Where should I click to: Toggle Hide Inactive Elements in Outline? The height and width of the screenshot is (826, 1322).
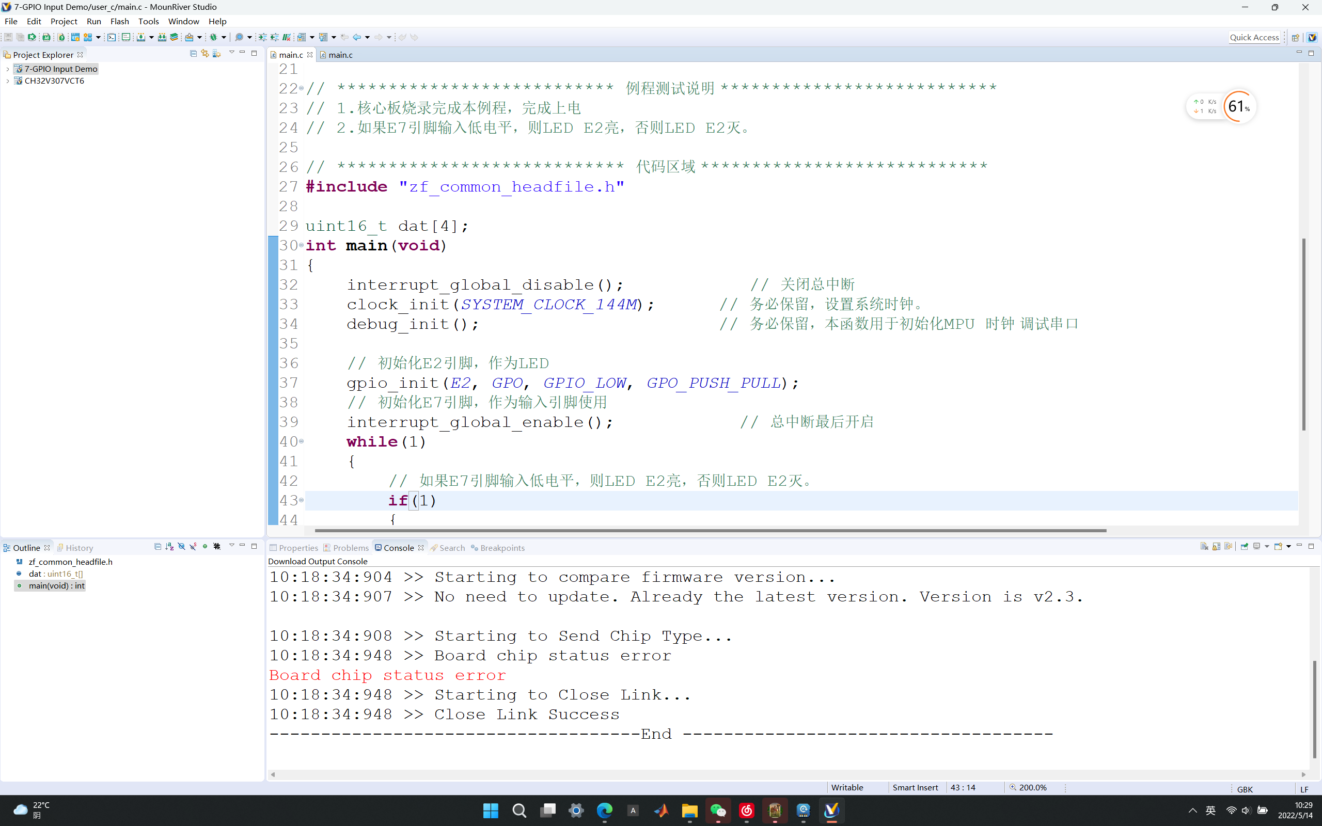point(217,546)
